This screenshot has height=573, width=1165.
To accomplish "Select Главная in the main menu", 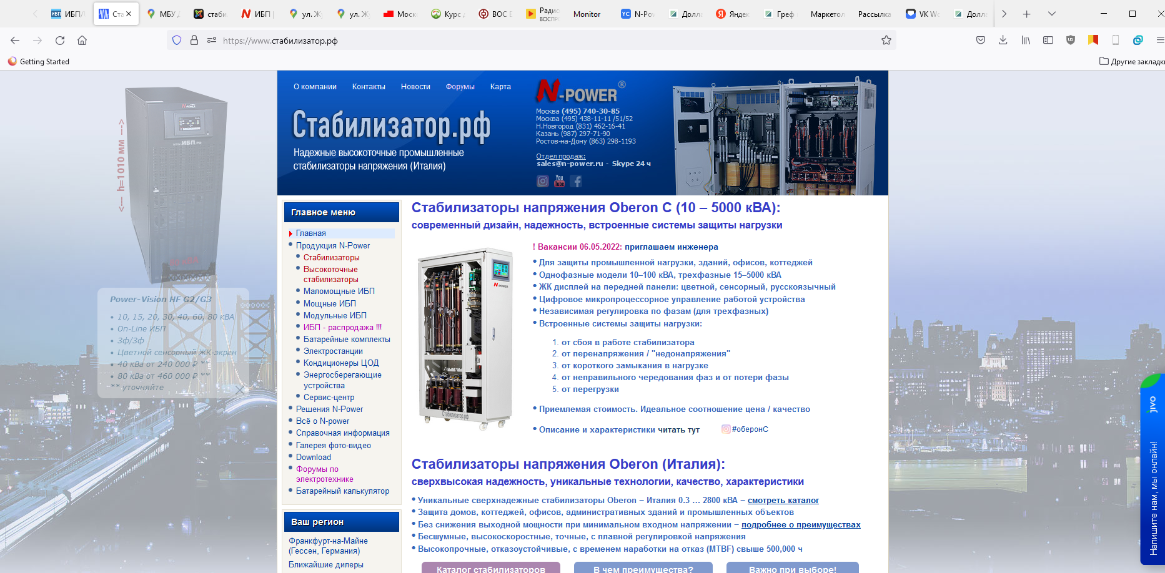I will click(311, 233).
